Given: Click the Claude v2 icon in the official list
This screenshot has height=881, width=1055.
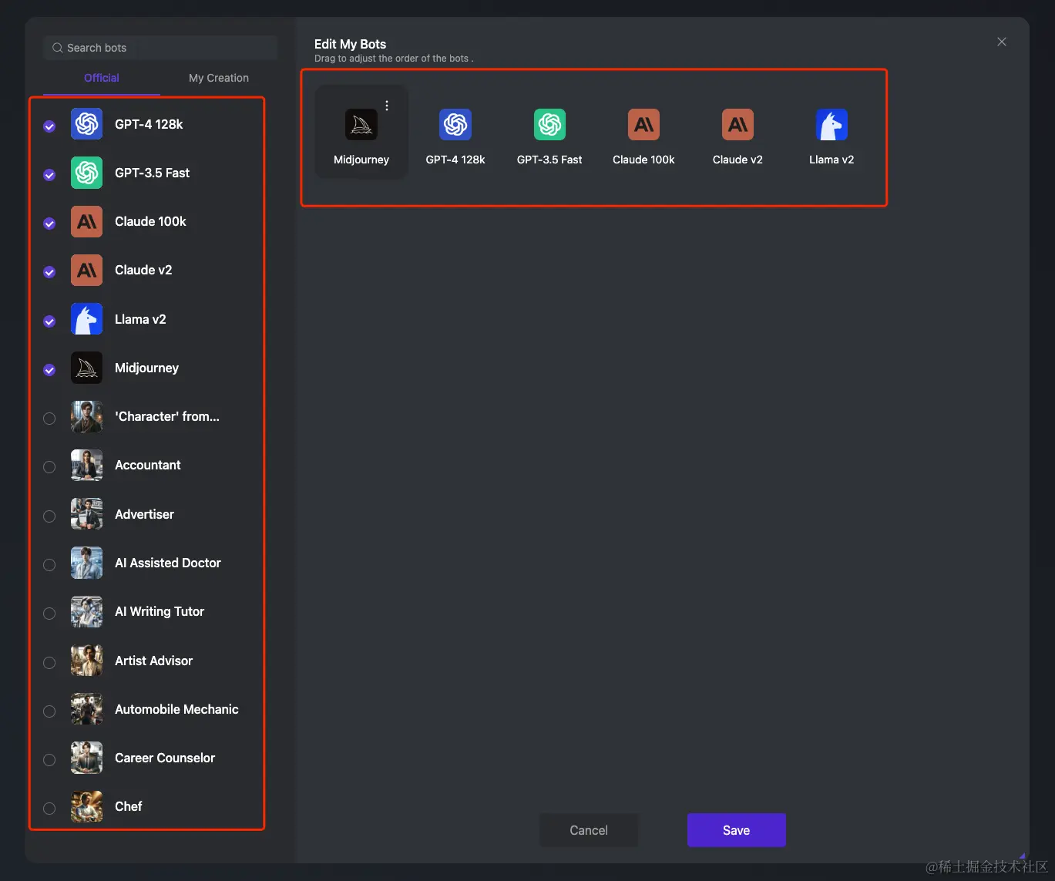Looking at the screenshot, I should pos(86,270).
